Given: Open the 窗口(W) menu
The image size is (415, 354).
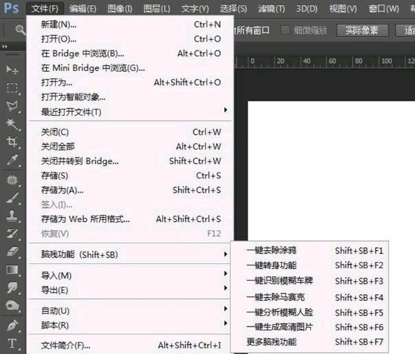Looking at the screenshot, I should coord(384,9).
